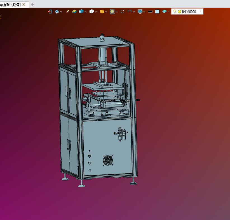Click the teal layer slab icon
The image size is (230, 220).
(164, 11)
